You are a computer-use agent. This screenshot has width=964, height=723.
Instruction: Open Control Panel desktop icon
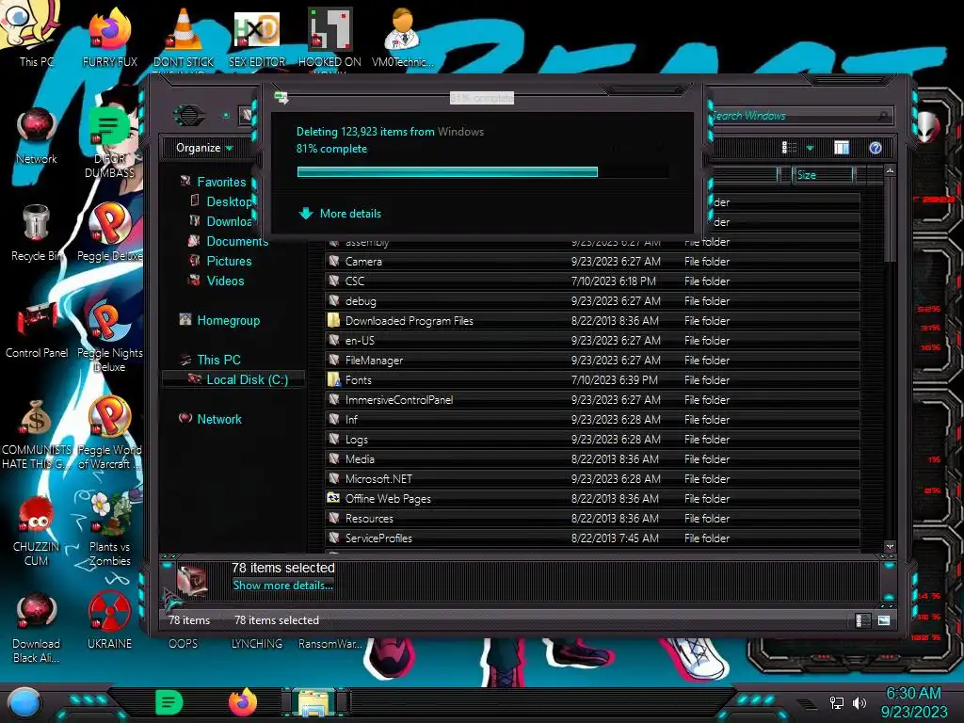pos(37,329)
